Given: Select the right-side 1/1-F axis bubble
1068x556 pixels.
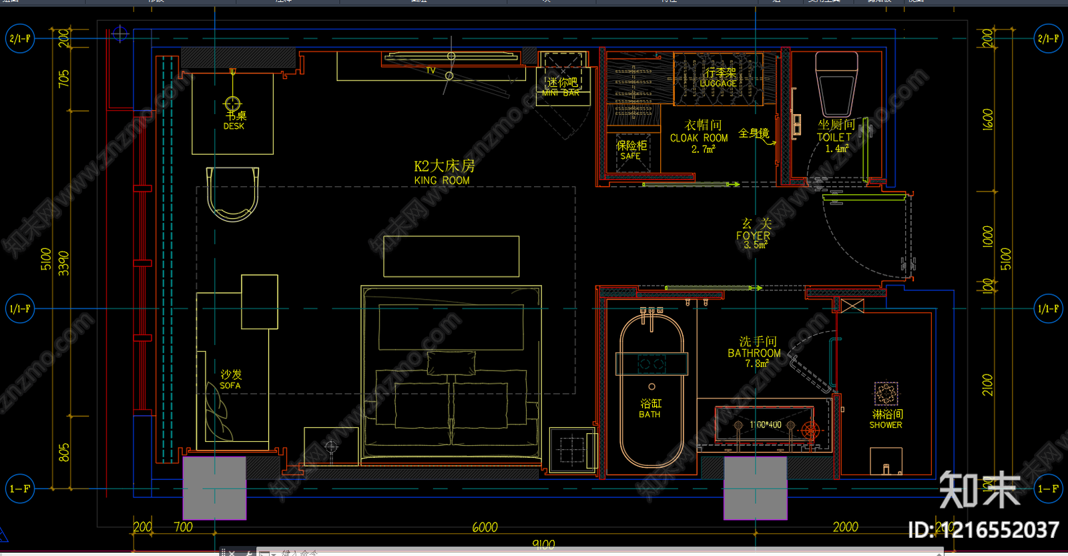Looking at the screenshot, I should pyautogui.click(x=1048, y=308).
